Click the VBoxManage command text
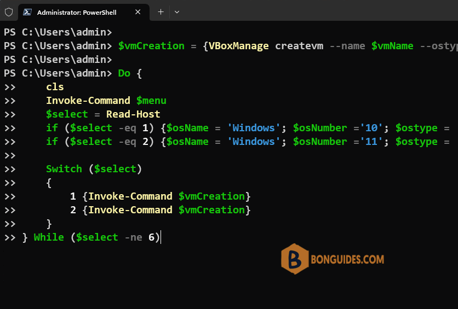Screen dimensions: 458x309 (x=239, y=46)
